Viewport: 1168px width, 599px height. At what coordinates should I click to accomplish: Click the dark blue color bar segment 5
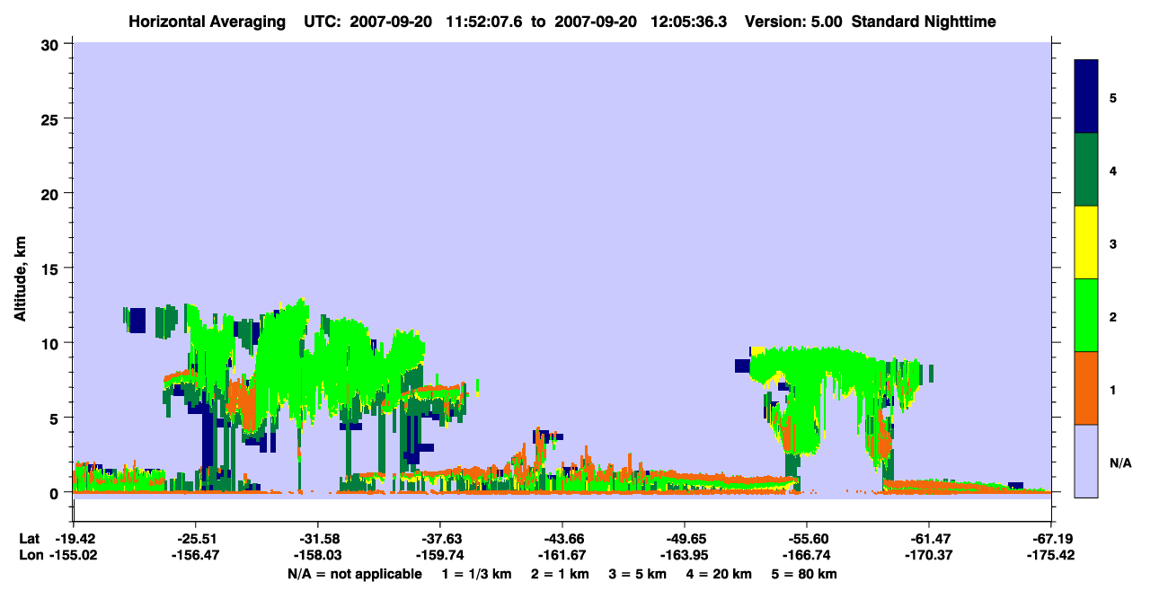coord(1086,96)
